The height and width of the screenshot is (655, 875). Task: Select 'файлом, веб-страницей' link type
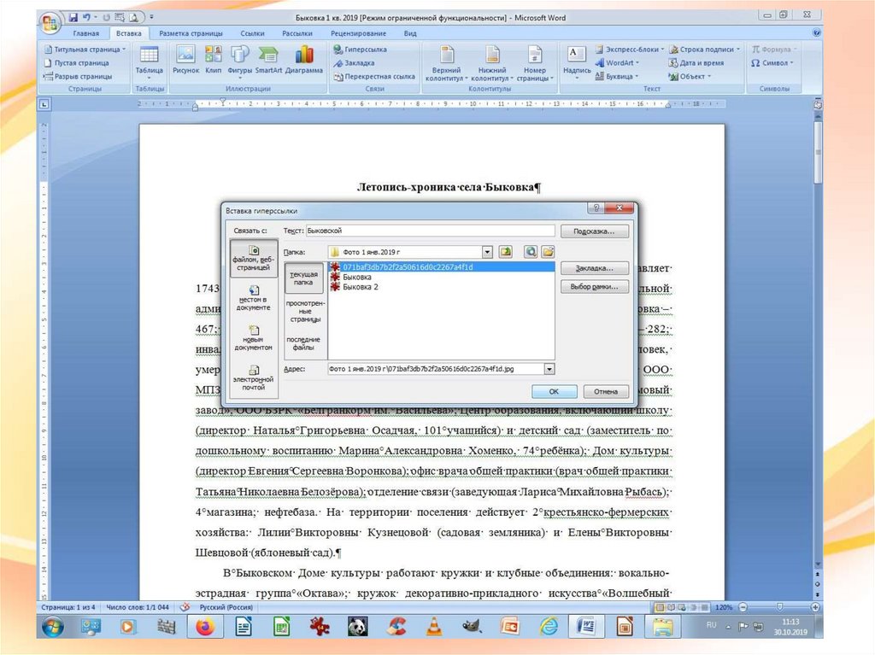pyautogui.click(x=254, y=258)
